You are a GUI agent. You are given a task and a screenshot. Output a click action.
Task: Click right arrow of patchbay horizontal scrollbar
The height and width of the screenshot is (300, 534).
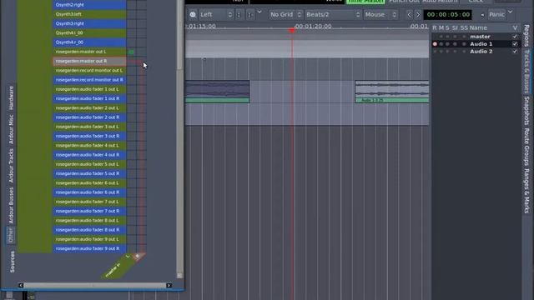169,285
